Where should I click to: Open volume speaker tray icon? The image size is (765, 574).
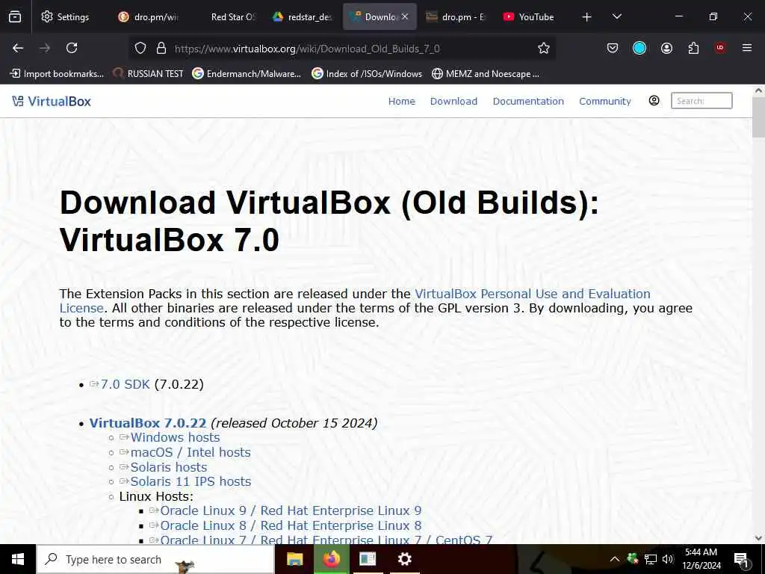coord(668,559)
